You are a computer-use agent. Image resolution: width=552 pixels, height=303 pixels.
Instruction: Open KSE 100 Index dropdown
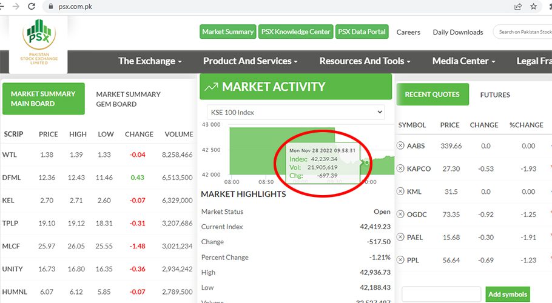296,112
